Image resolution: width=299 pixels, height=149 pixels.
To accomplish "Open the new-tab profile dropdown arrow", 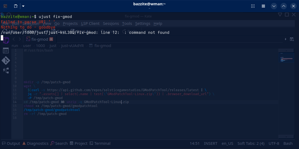I will (23, 6).
